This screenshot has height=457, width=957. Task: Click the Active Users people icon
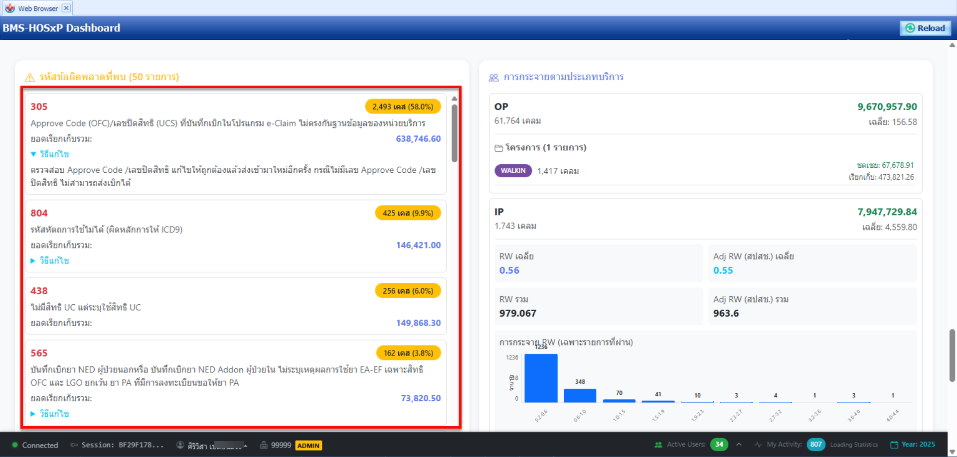coord(658,445)
